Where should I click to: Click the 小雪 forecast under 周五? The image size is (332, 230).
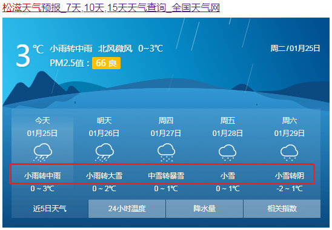[x=228, y=175]
